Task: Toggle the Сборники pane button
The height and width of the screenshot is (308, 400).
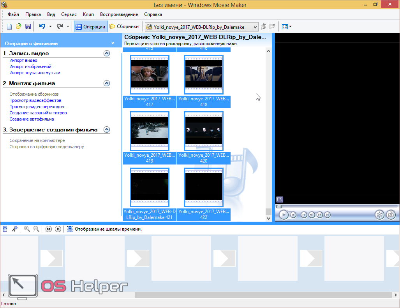Action: point(124,26)
